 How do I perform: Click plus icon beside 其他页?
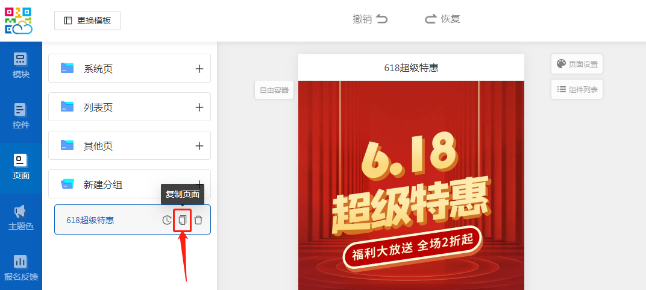click(x=199, y=146)
